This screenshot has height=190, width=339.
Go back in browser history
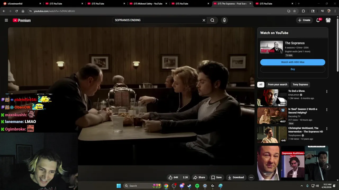tap(4, 11)
